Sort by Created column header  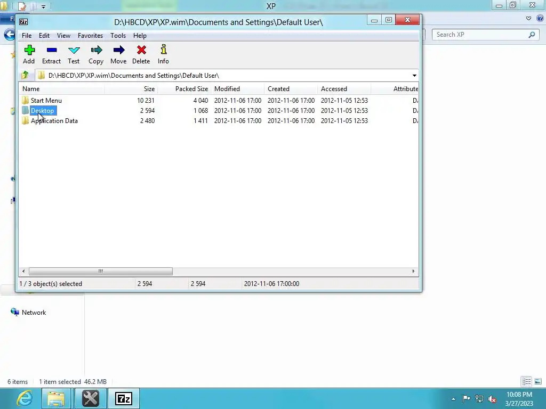[291, 89]
